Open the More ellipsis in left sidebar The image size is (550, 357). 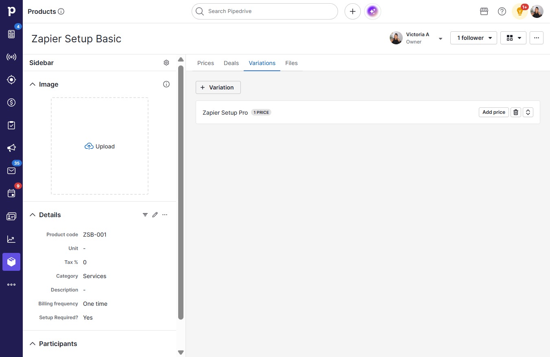tap(11, 285)
